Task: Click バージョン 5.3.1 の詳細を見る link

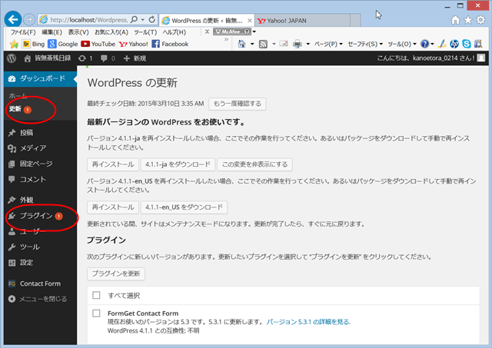Action: 308,323
